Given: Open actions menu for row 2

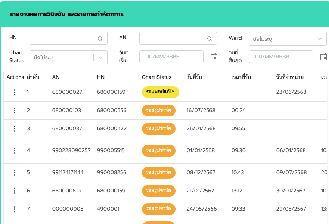Looking at the screenshot, I should coord(15,111).
